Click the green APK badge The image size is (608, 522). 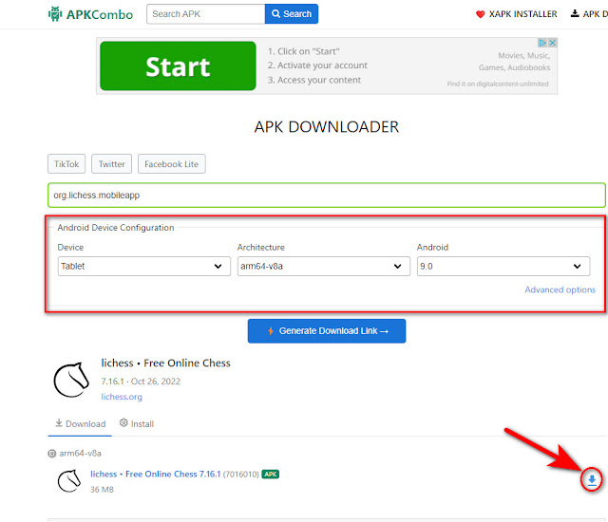point(270,474)
